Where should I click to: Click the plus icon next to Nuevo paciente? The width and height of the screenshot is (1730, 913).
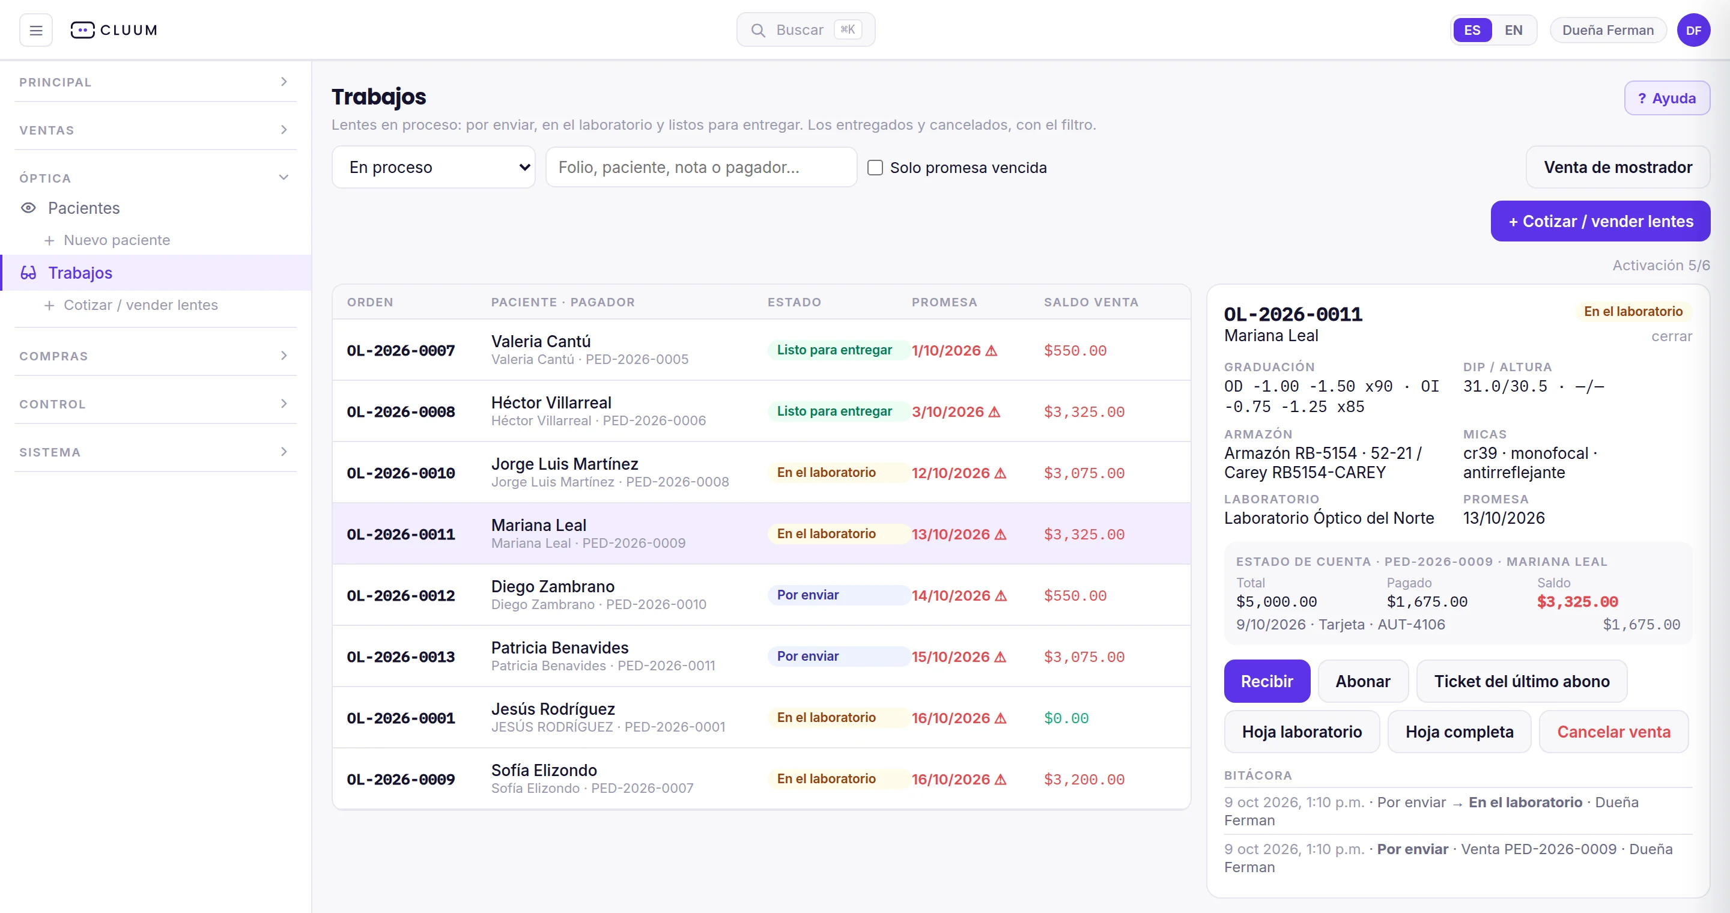(49, 240)
